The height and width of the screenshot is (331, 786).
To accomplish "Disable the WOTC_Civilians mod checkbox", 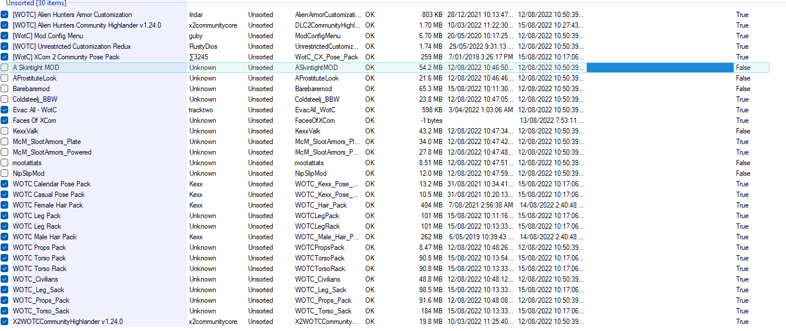I will [x=5, y=279].
